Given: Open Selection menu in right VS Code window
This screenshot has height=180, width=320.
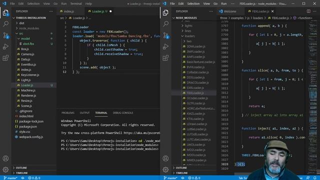Looking at the screenshot, I should coord(193,3).
